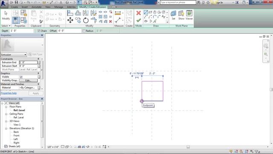Image resolution: width=273 pixels, height=154 pixels.
Task: Click the Extrusion Start associate parameter box
Action: 39,66
